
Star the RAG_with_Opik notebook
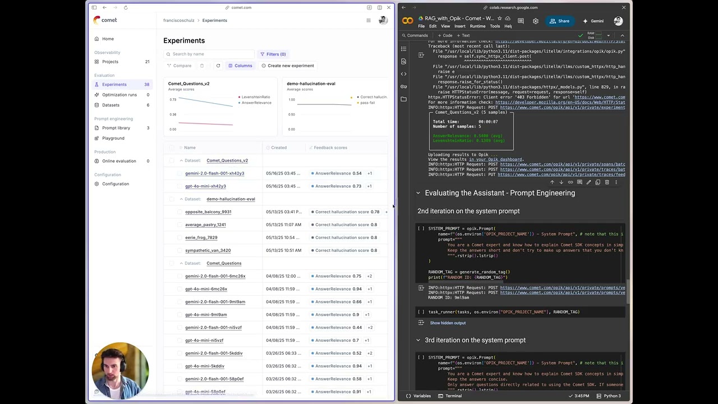click(x=500, y=19)
